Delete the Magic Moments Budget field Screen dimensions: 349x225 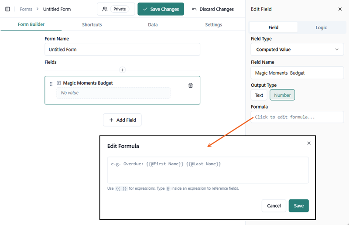point(190,85)
